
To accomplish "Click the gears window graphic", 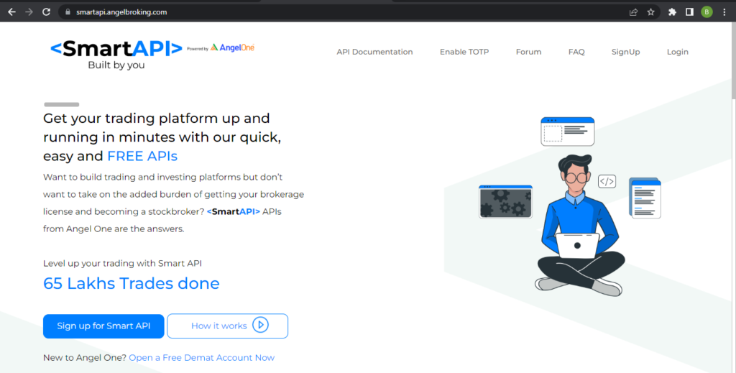I will click(505, 202).
